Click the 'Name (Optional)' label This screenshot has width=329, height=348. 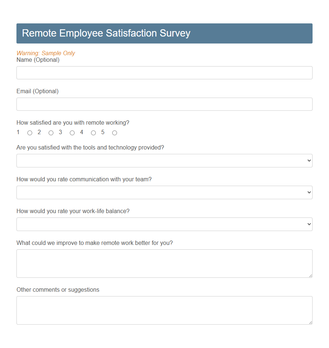click(x=37, y=60)
